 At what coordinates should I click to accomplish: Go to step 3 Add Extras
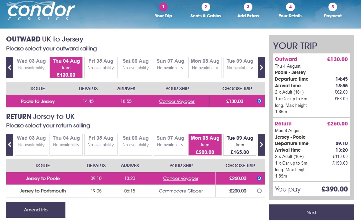click(x=248, y=7)
